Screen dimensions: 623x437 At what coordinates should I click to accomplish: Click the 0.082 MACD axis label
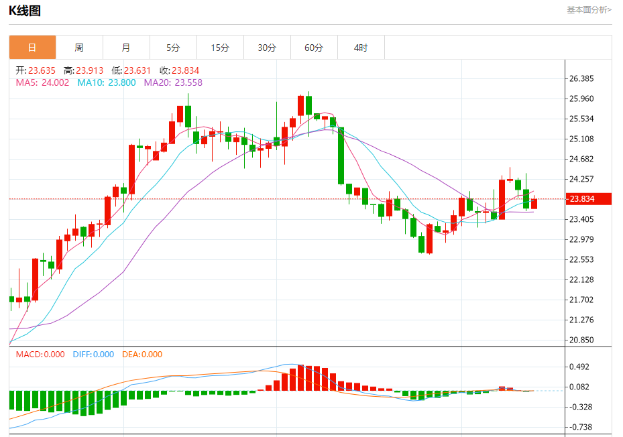(579, 387)
